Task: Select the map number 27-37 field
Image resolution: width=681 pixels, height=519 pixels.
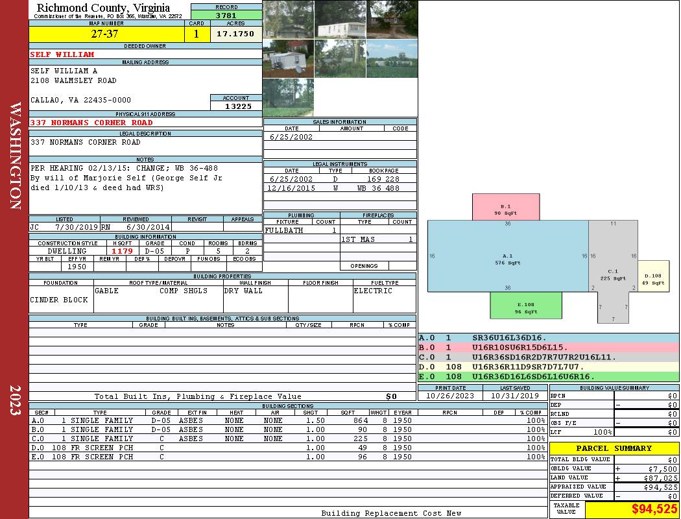Action: tap(106, 34)
